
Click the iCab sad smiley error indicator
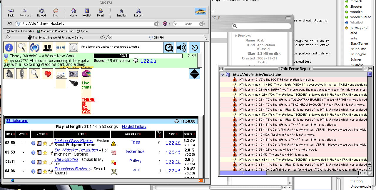pos(165,24)
